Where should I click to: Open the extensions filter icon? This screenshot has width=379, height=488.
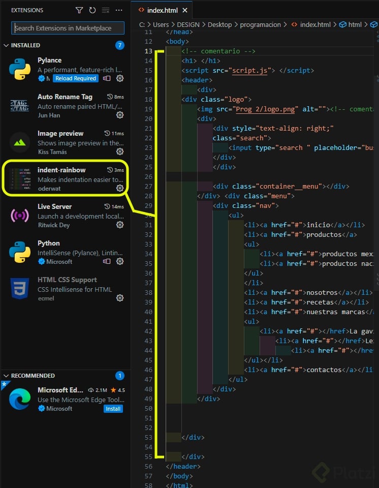click(x=79, y=10)
